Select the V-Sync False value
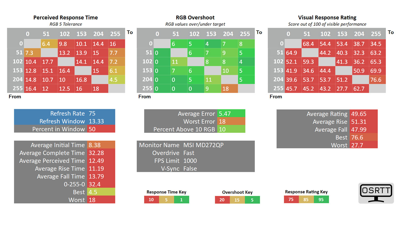The width and height of the screenshot is (401, 225). point(190,168)
